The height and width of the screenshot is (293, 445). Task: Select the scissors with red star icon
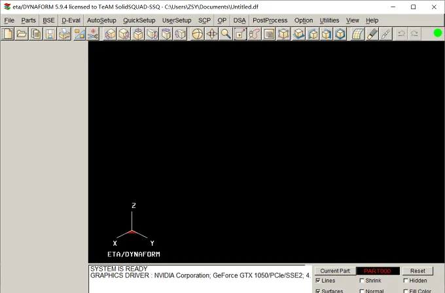(x=93, y=34)
